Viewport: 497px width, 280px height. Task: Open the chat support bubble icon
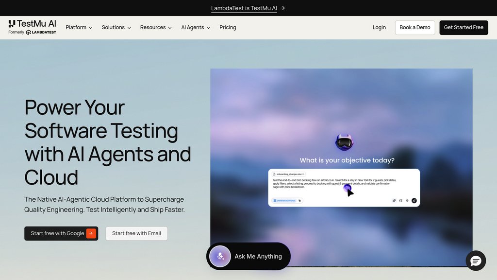[476, 261]
